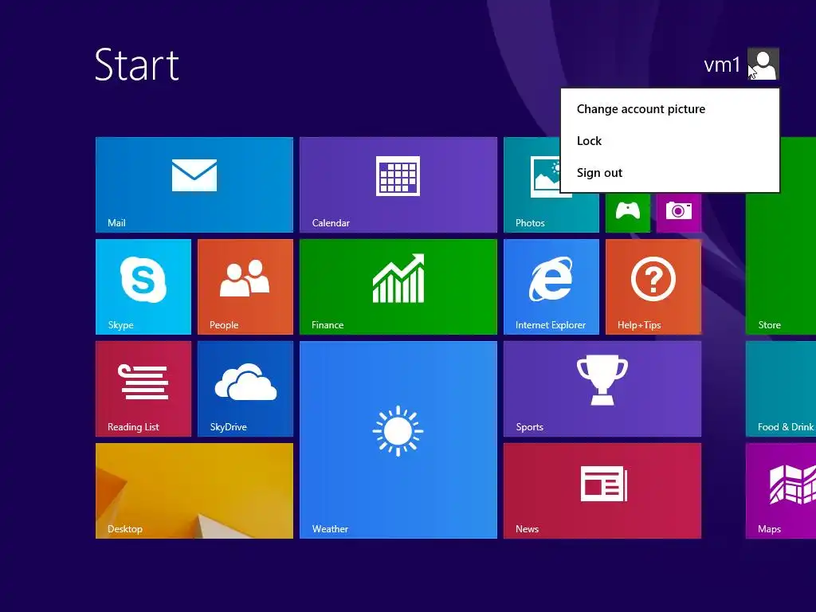
Task: Open the Food & Drink tile
Action: coord(781,389)
